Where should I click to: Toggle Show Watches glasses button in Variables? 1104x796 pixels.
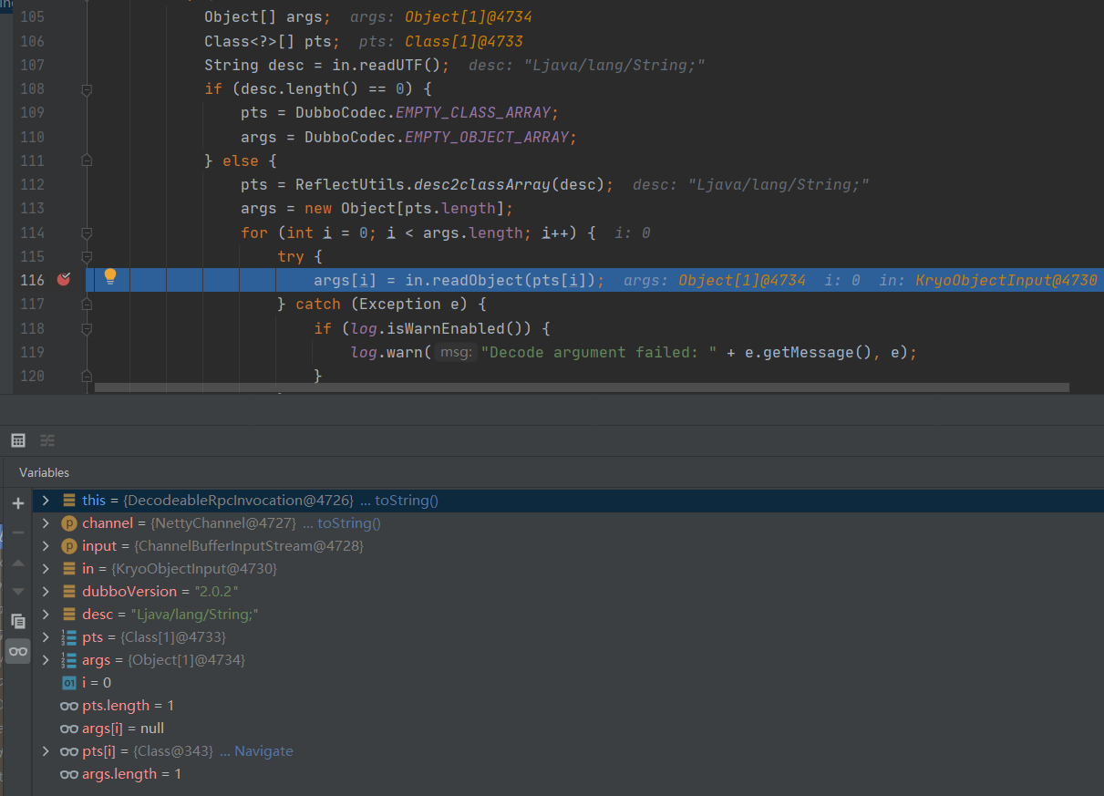pos(17,651)
